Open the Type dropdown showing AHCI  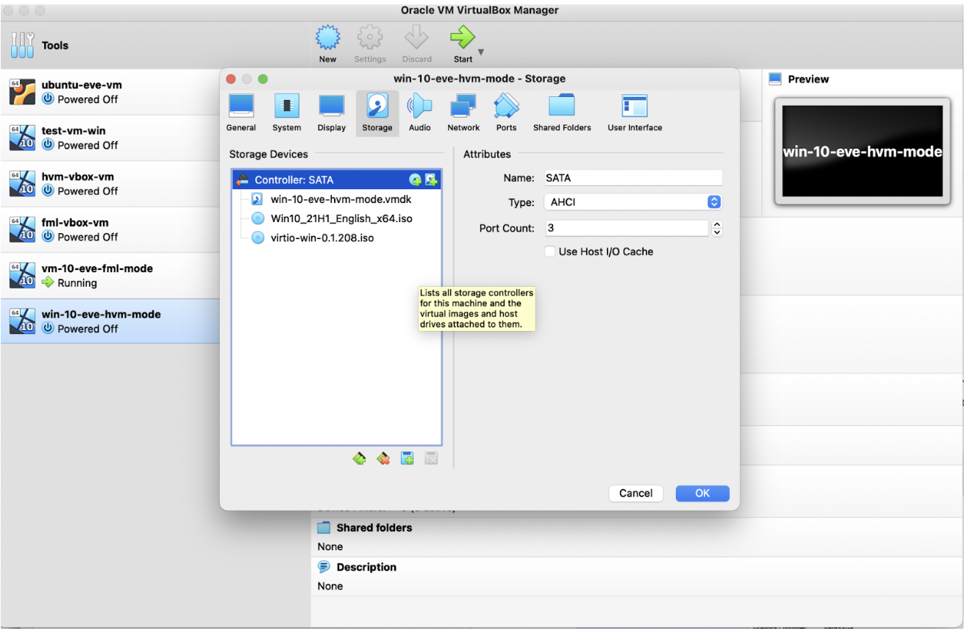(631, 202)
